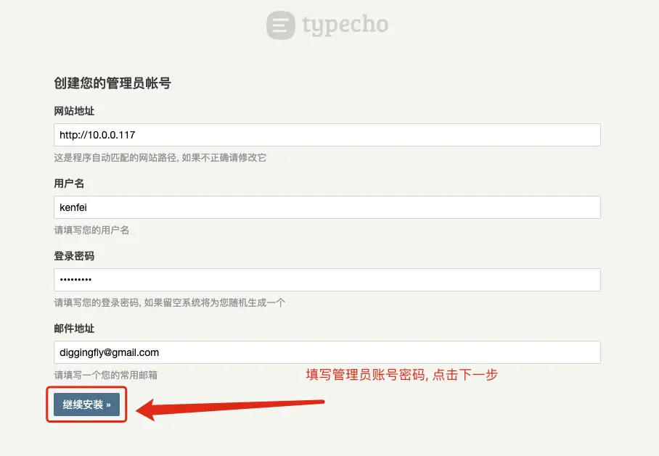Screen dimensions: 659x456
Task: Click the 邮件地址 field label
Action: (74, 328)
